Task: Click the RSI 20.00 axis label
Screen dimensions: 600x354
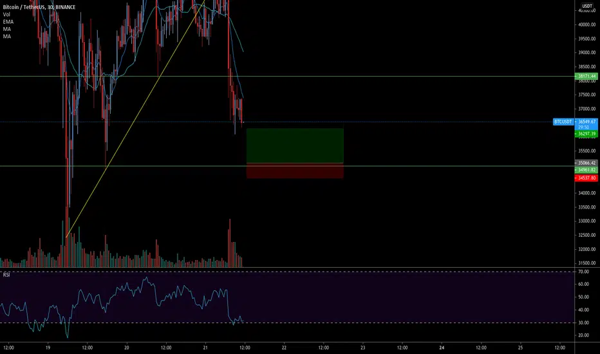Action: tap(583, 335)
